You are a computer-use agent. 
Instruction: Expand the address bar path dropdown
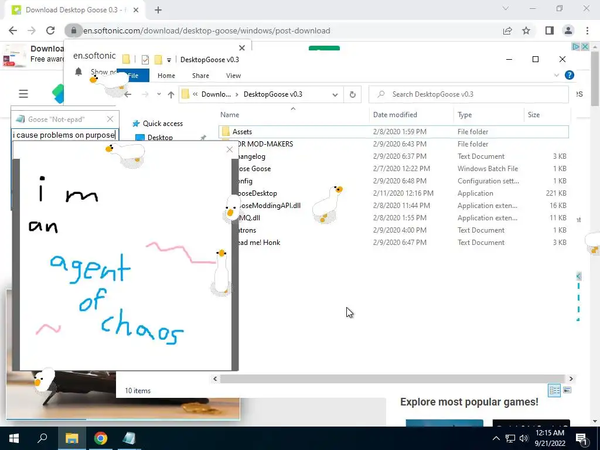click(x=335, y=94)
